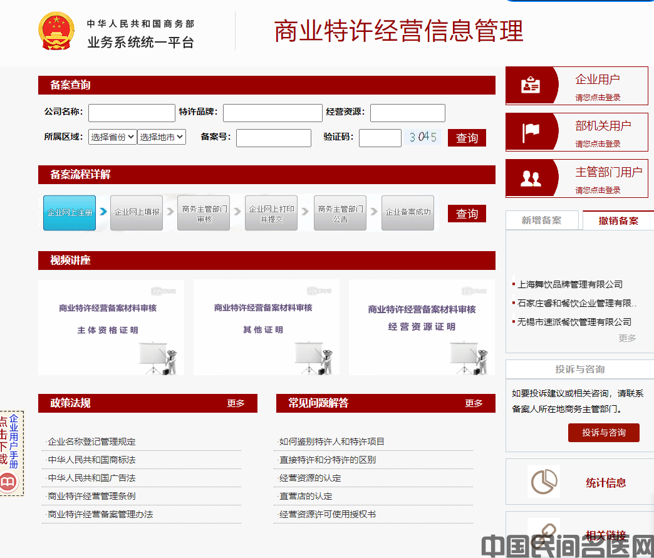The image size is (654, 558).
Task: Click the people icon for 主管部门用户
Action: tap(531, 178)
